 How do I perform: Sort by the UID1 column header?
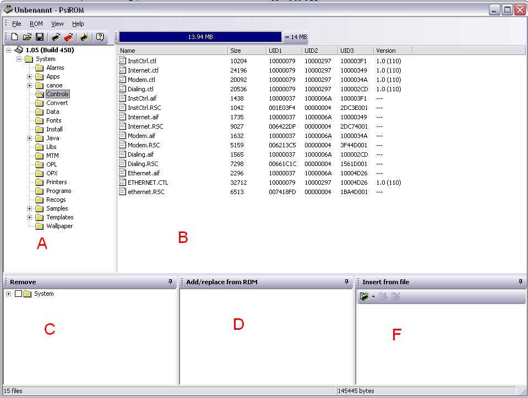tap(284, 51)
